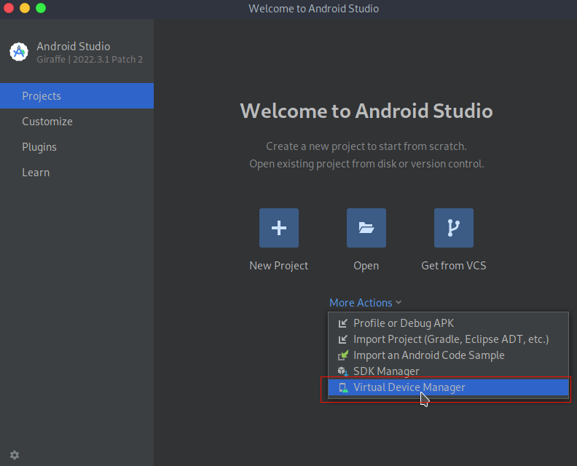577x466 pixels.
Task: Open the Plugins section
Action: 77,147
